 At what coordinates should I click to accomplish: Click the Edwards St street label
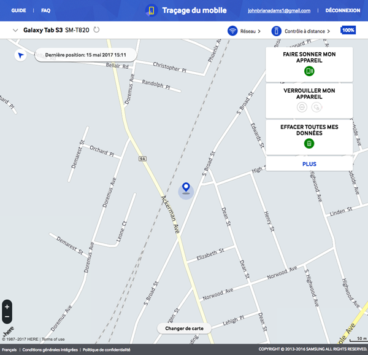257,135
